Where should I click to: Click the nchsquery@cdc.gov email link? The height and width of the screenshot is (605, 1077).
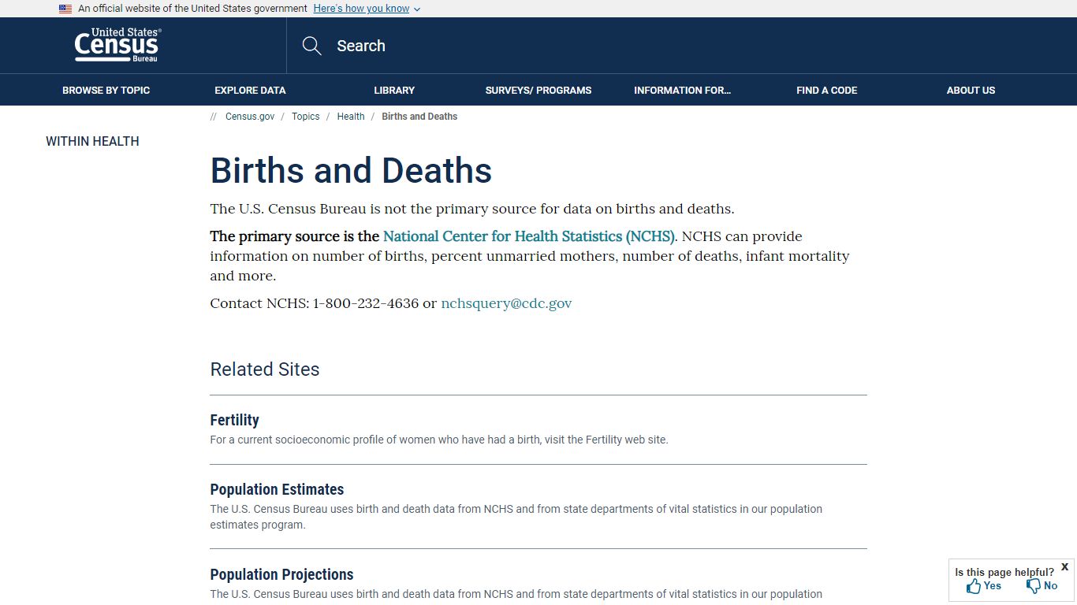(x=506, y=303)
